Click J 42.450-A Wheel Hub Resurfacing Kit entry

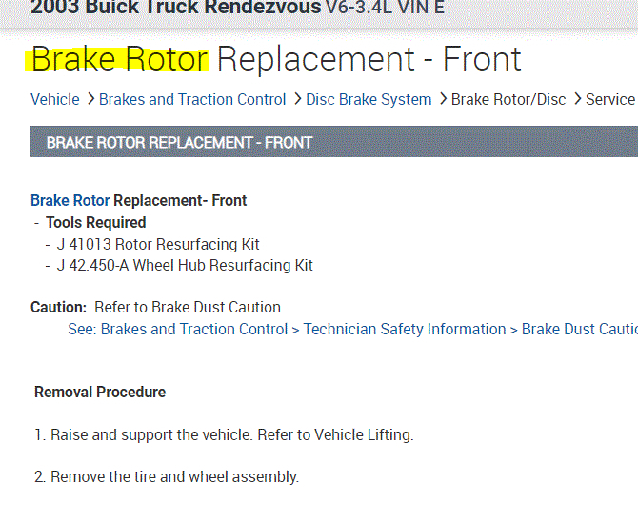coord(185,265)
